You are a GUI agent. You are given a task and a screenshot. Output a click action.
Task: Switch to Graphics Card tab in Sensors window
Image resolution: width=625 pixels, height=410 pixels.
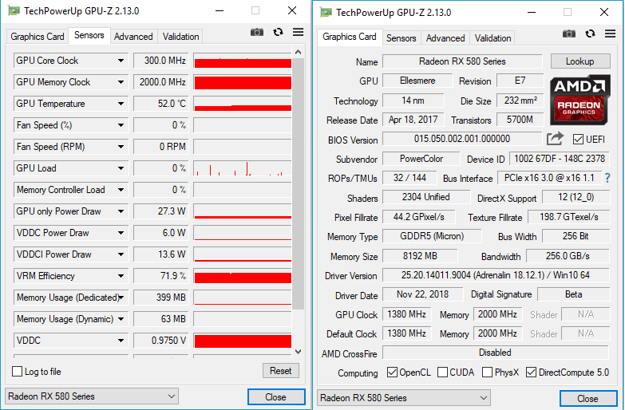coord(37,37)
